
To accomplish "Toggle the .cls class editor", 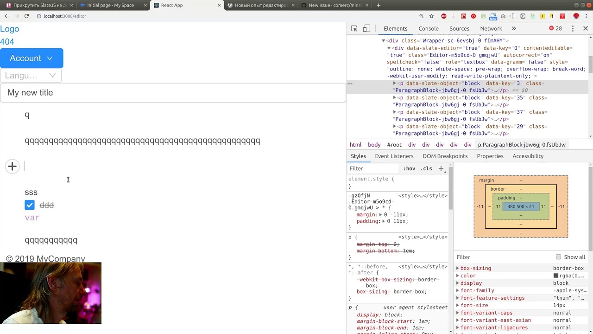I will pyautogui.click(x=426, y=168).
